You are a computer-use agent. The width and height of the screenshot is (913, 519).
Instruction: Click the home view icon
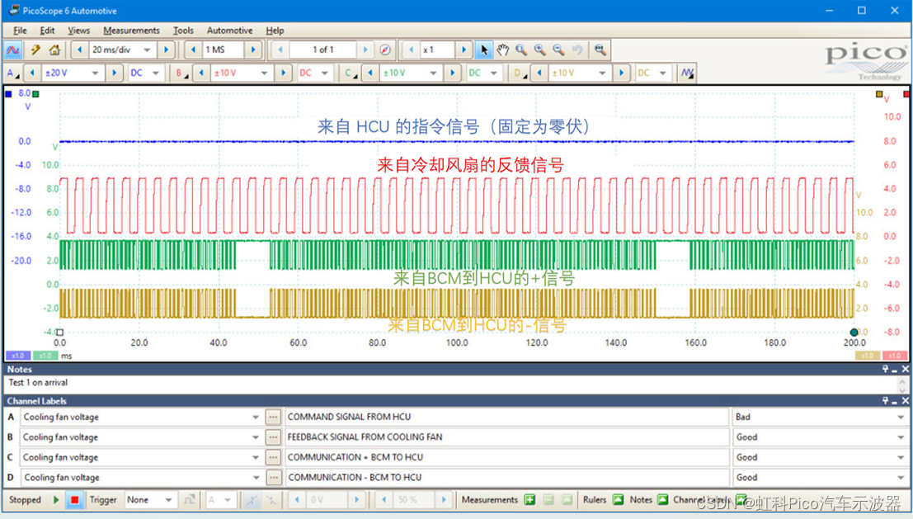pos(54,50)
